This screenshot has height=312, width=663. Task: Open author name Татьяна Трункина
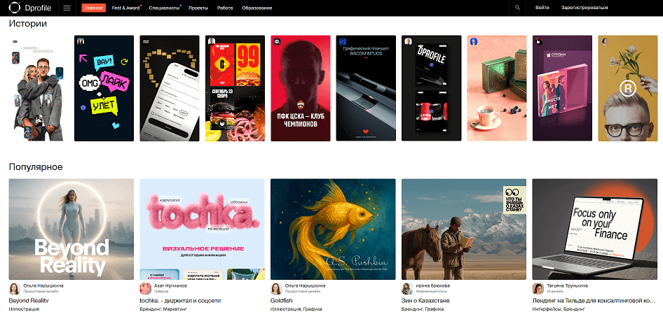tap(567, 286)
